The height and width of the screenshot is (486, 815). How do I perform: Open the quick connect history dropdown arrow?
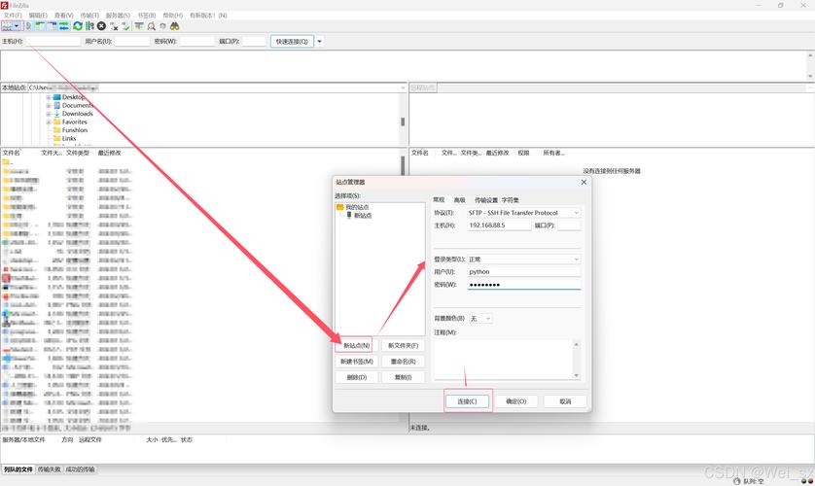(320, 42)
